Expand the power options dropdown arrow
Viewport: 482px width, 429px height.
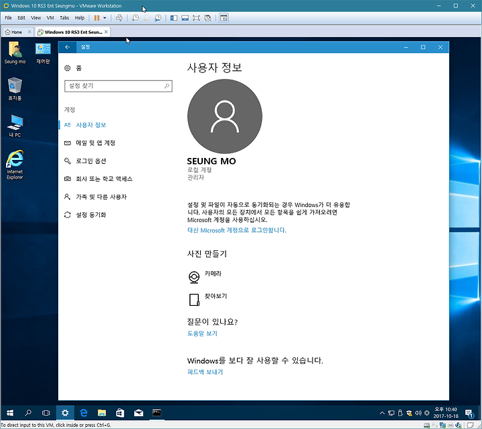click(105, 18)
